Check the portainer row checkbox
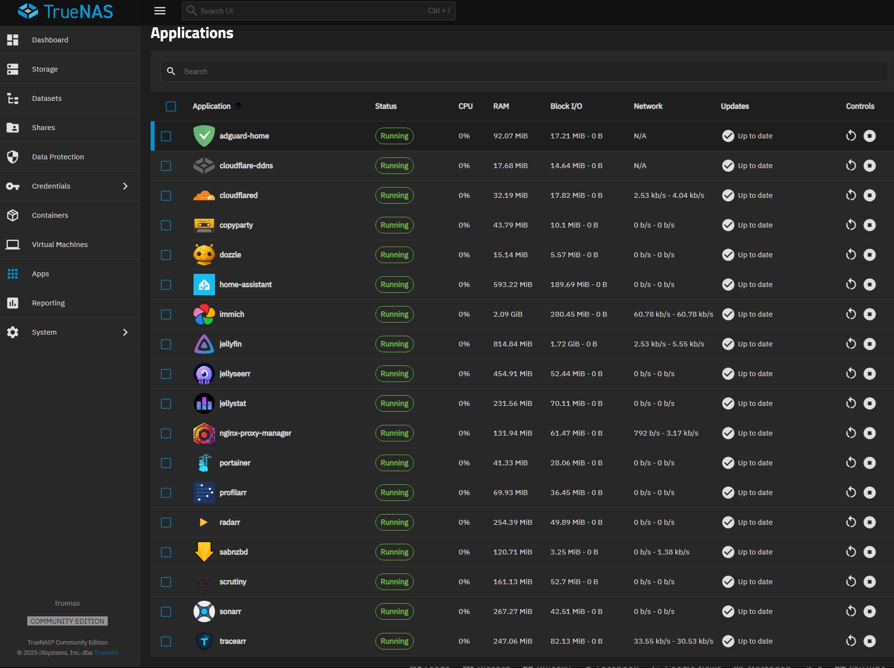The image size is (894, 668). tap(166, 463)
